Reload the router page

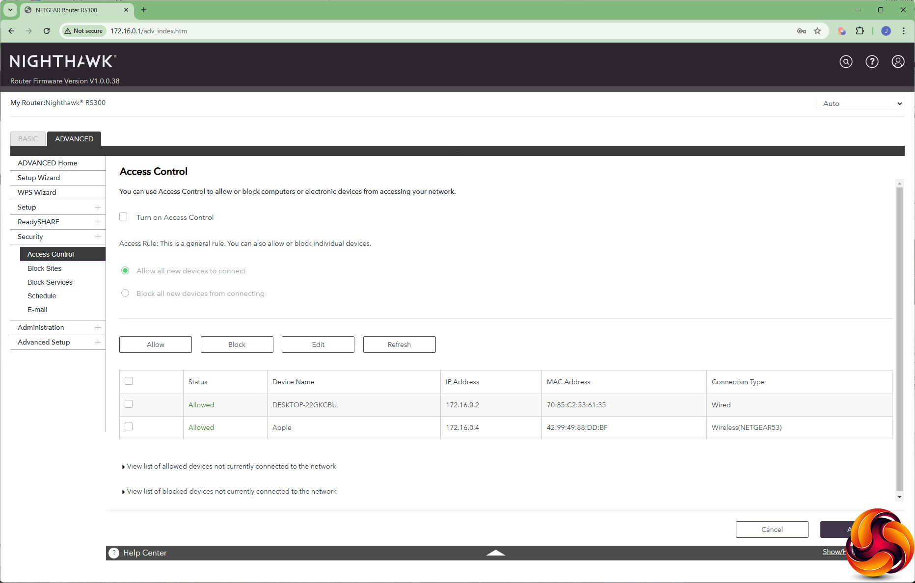tap(47, 31)
